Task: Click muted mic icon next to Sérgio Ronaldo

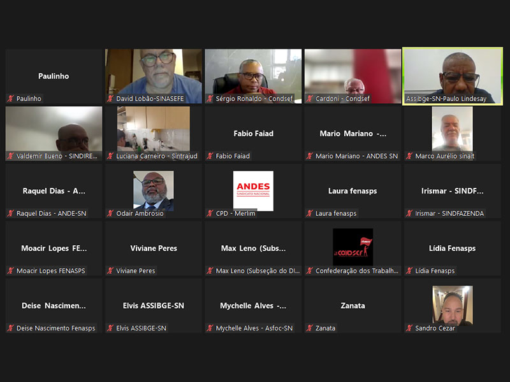Action: [x=210, y=99]
